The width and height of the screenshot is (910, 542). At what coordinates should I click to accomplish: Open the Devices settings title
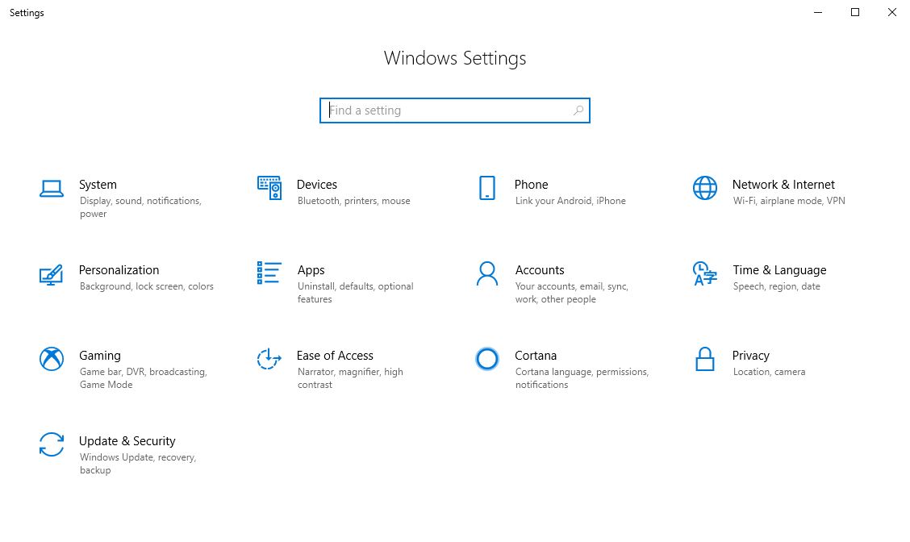[317, 185]
